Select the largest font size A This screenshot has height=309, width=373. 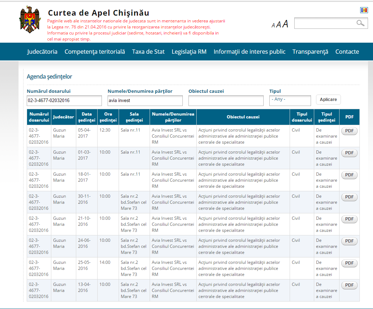pos(285,23)
